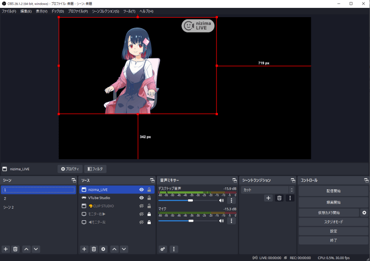Open the シーンコレクション(S) menu
This screenshot has height=261, width=370.
coord(105,11)
